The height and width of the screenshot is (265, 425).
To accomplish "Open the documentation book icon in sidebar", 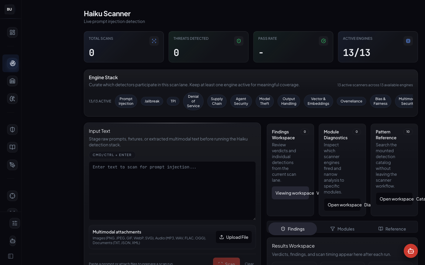I will pyautogui.click(x=12, y=147).
